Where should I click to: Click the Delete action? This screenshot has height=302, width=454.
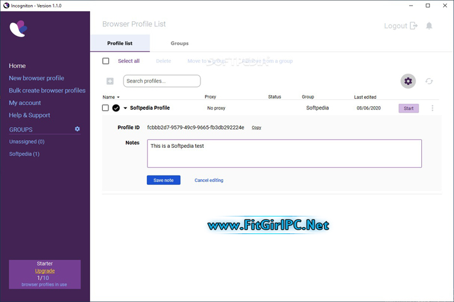click(x=163, y=61)
